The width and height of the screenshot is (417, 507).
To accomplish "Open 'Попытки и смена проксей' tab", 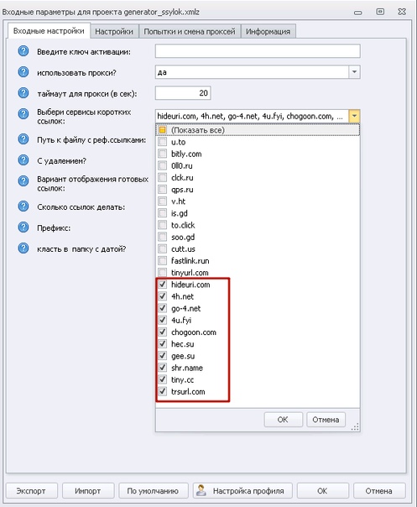I will click(190, 31).
